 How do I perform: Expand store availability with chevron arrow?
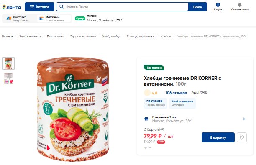coord(244,119)
